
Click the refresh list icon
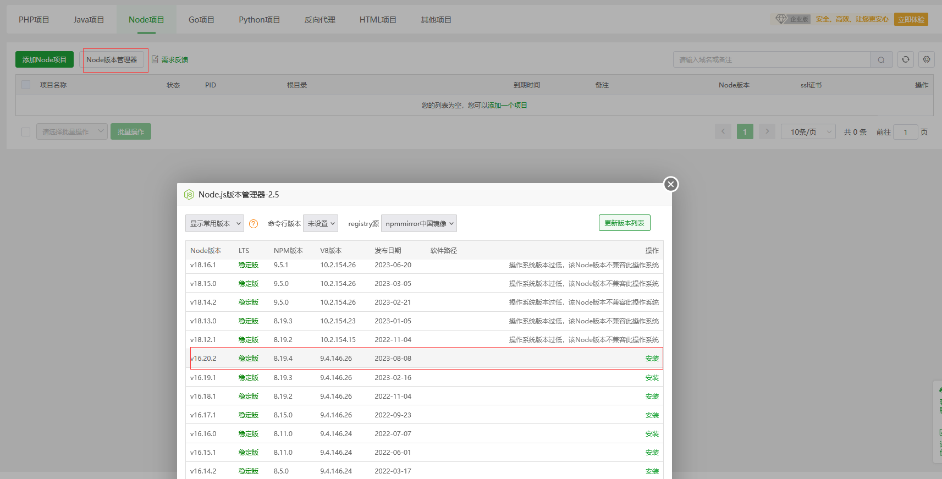[x=906, y=59]
